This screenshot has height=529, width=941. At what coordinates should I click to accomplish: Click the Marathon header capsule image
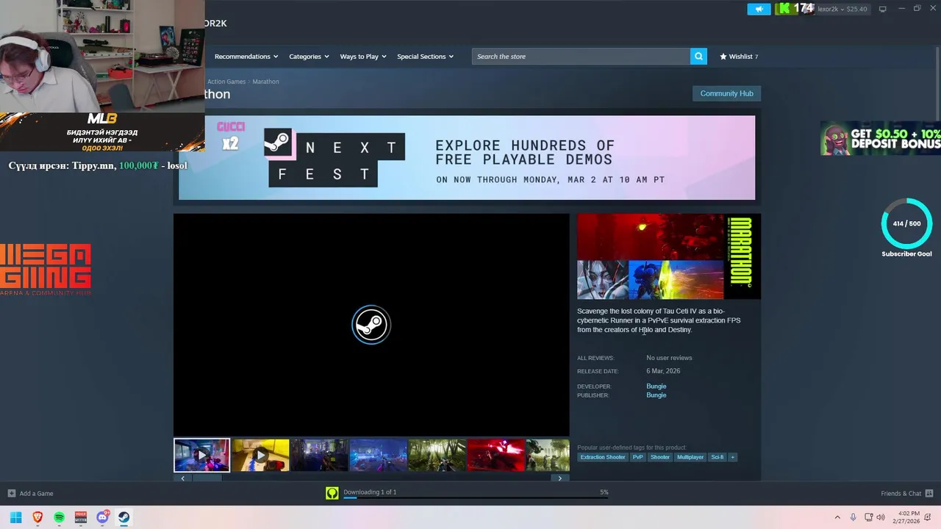tap(669, 256)
